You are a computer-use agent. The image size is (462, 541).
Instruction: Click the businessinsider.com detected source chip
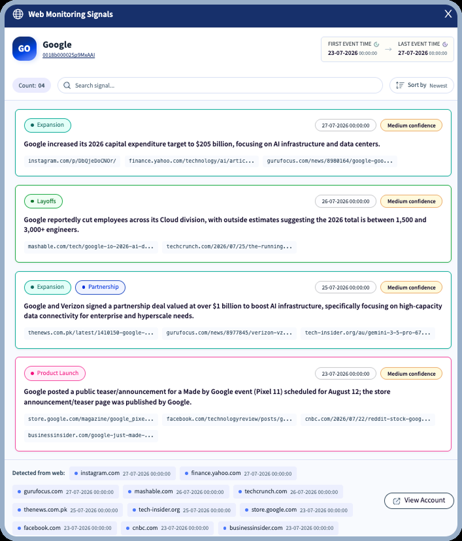(278, 528)
